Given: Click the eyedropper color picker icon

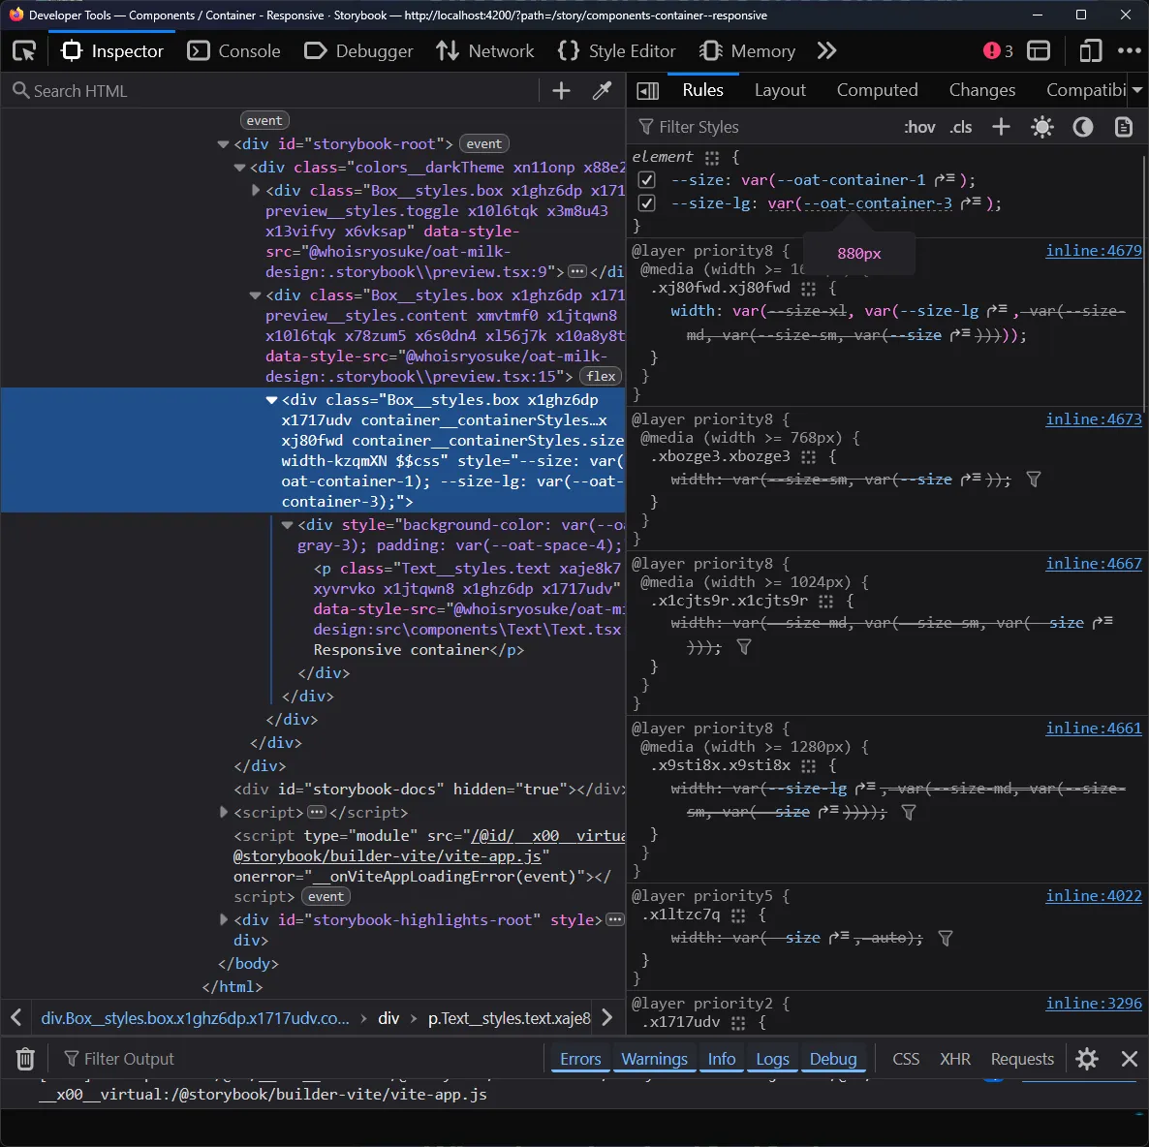Looking at the screenshot, I should (x=602, y=91).
